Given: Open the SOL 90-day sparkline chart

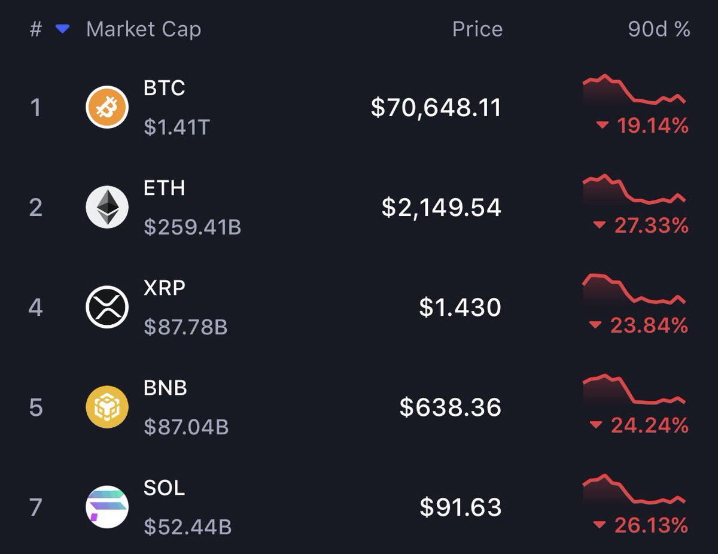Looking at the screenshot, I should (634, 490).
